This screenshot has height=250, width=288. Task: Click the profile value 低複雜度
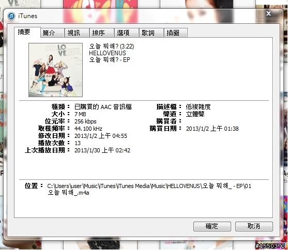198,106
